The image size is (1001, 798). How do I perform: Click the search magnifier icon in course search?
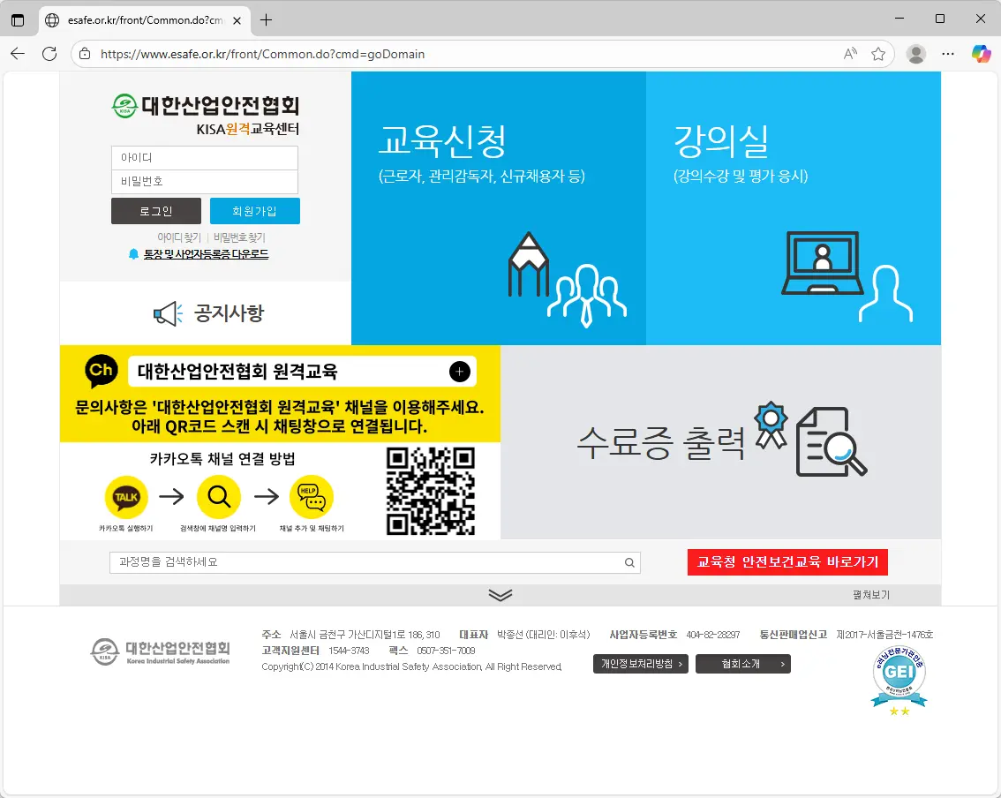click(629, 562)
